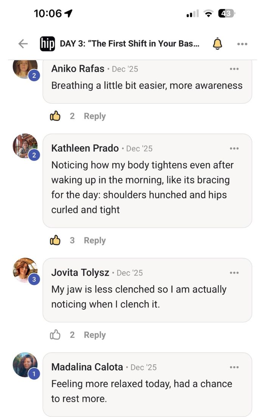Tap Jovita Tolysz's profile photo
Screen dimensions: 265x417
25,270
